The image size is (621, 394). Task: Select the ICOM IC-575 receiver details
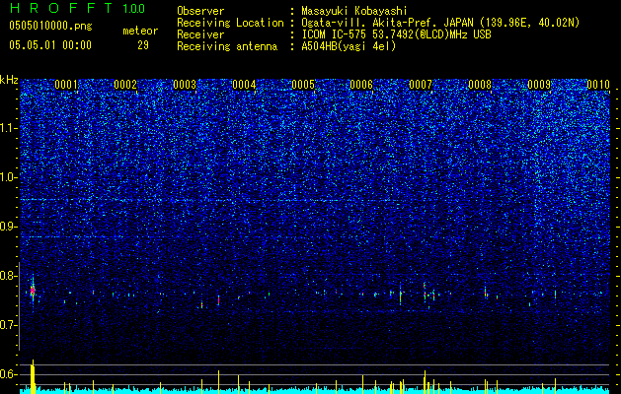(x=396, y=34)
